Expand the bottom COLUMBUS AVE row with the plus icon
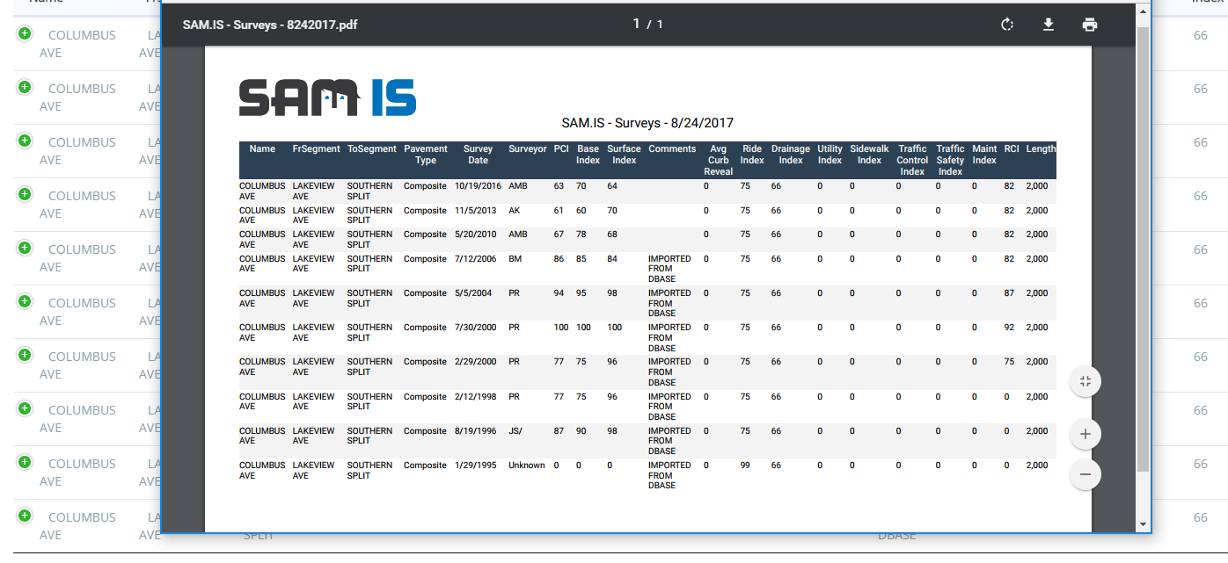Image resolution: width=1228 pixels, height=563 pixels. [25, 516]
